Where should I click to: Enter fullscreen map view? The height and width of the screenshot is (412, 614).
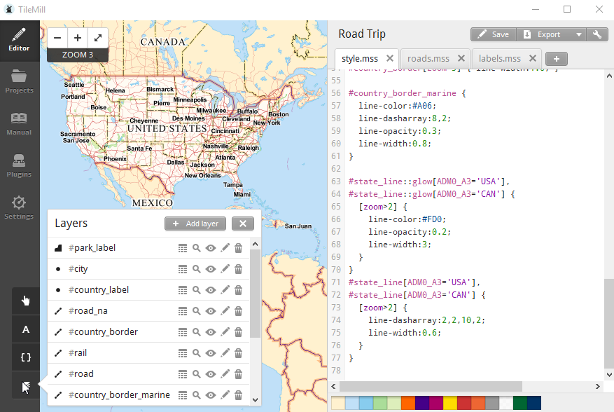(98, 39)
